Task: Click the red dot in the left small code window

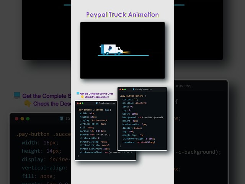Action: click(x=78, y=103)
